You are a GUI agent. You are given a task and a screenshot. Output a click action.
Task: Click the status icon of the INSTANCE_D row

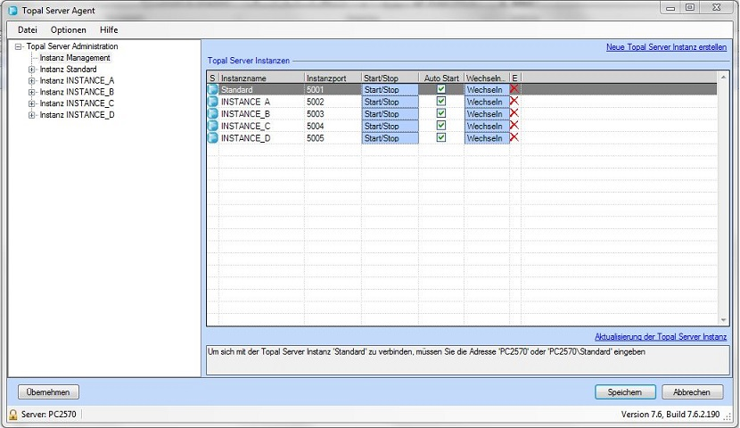(212, 138)
